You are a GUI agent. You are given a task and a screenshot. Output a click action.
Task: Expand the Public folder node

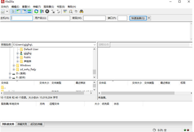[x=17, y=57]
